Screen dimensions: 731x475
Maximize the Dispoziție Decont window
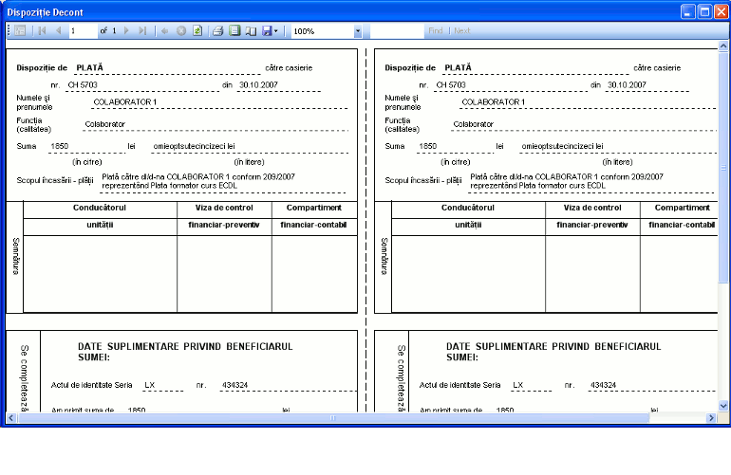point(704,11)
